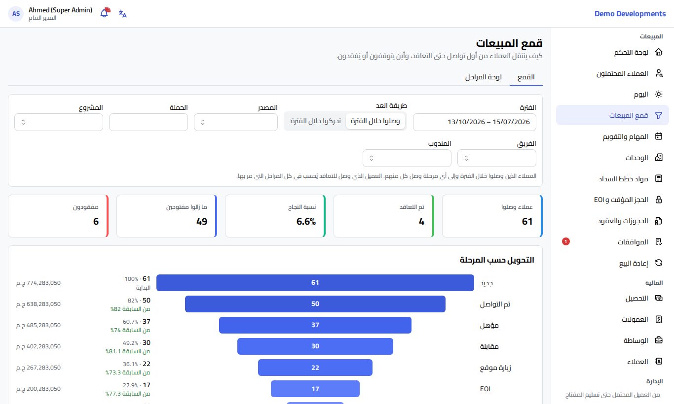674x404 pixels.
Task: Select the قمع المبيعات funnel icon
Action: (658, 115)
